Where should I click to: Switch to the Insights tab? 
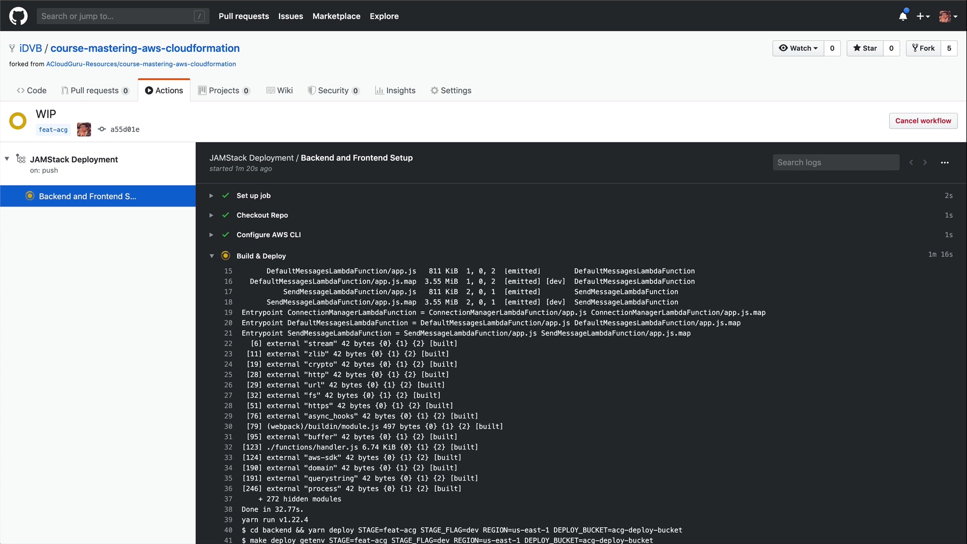point(395,91)
